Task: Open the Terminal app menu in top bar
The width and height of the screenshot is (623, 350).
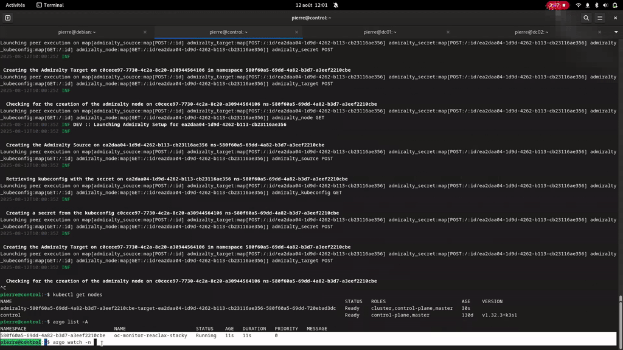Action: pos(50,5)
